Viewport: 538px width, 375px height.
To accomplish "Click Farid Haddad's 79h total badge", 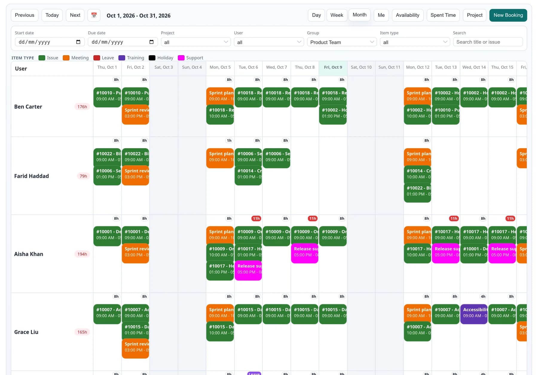I will click(83, 176).
